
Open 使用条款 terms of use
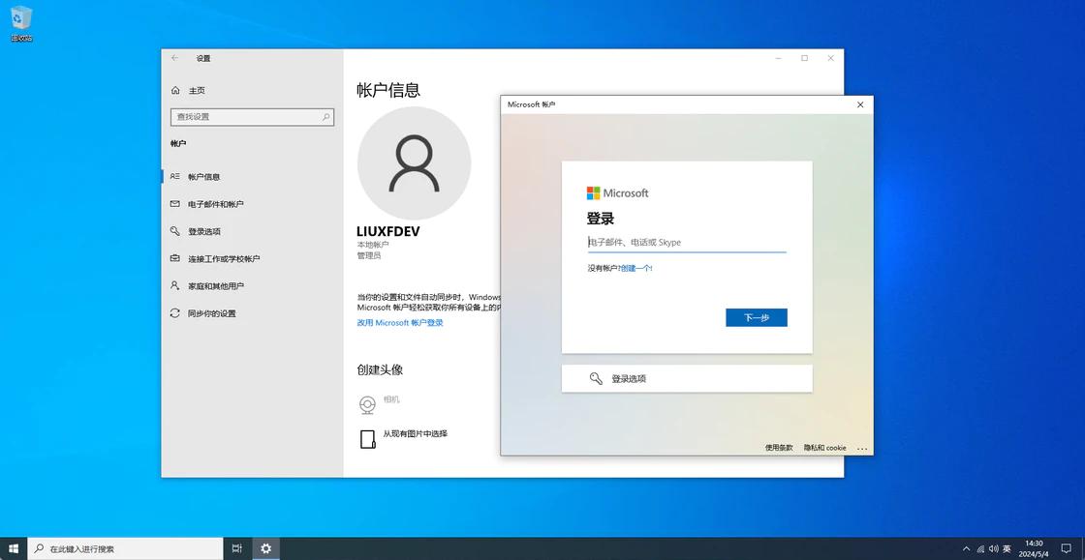(777, 447)
